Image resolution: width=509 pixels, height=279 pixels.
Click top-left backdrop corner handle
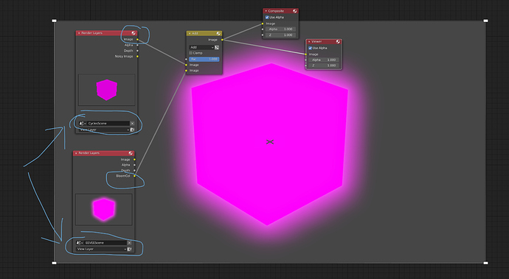tap(54, 21)
